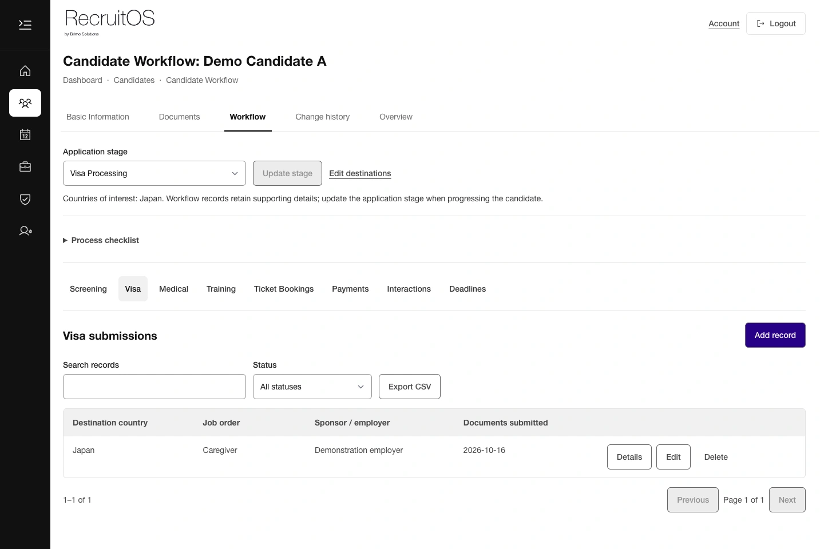
Task: Select the Screening sub-tab
Action: coord(88,289)
